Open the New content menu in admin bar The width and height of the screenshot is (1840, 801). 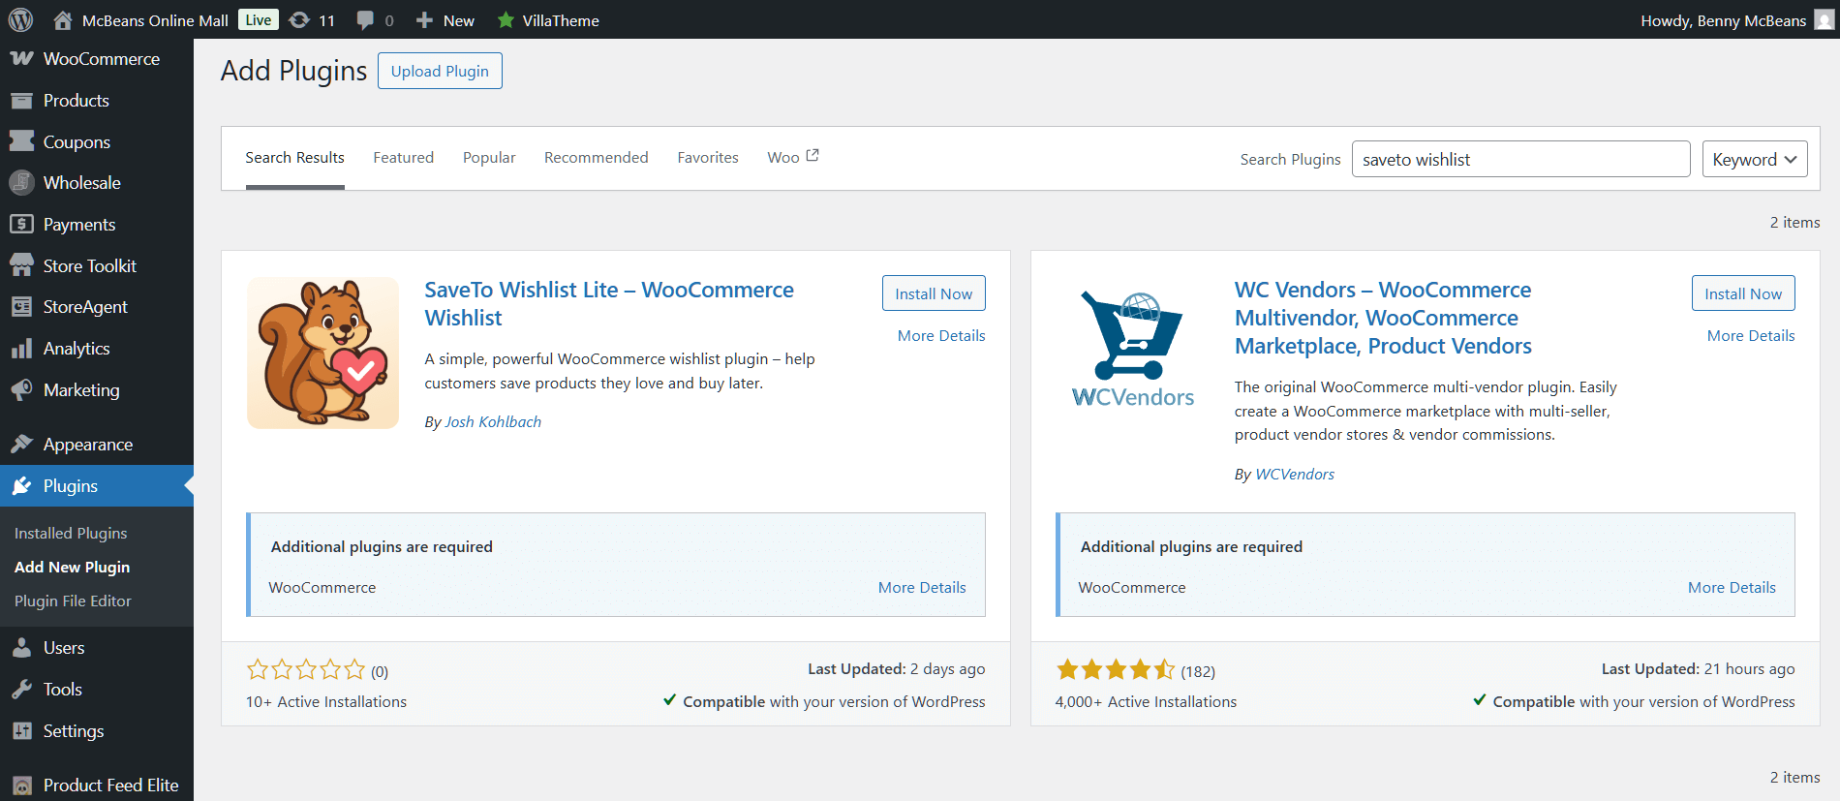(445, 20)
